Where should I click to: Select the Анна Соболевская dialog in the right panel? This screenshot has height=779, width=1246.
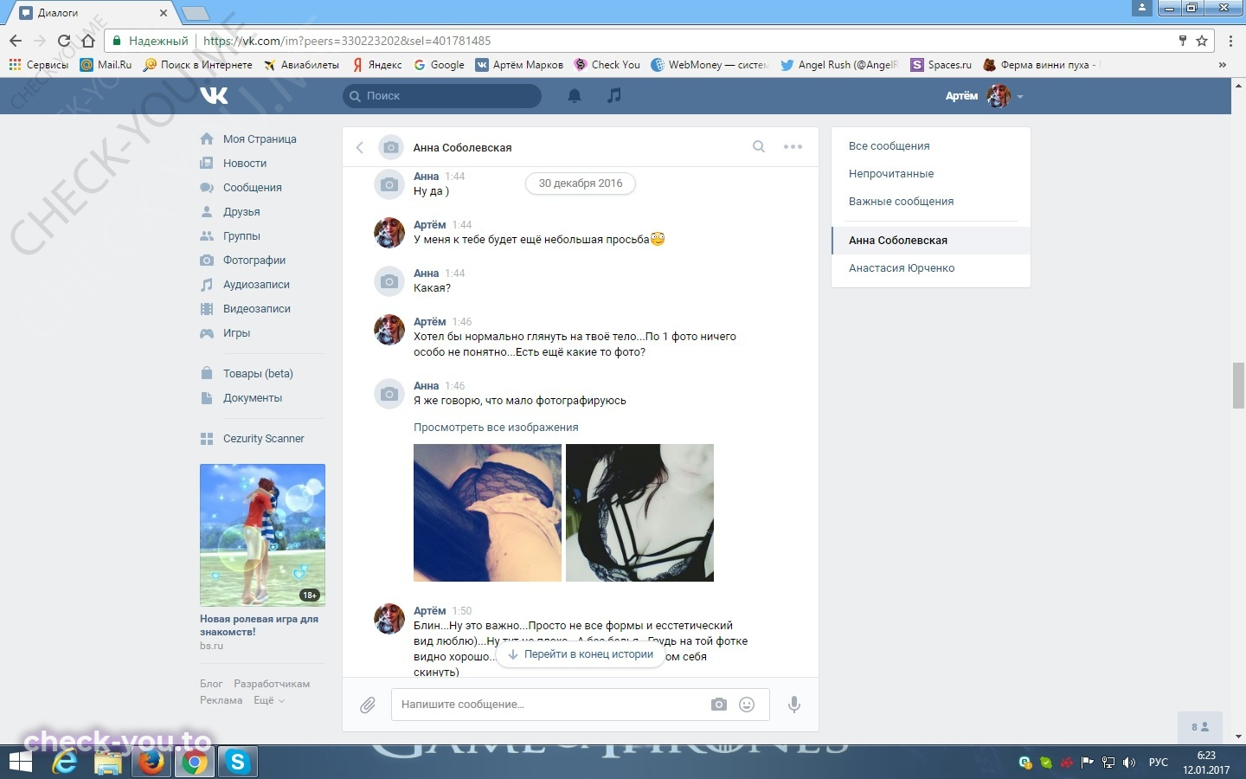(x=931, y=241)
